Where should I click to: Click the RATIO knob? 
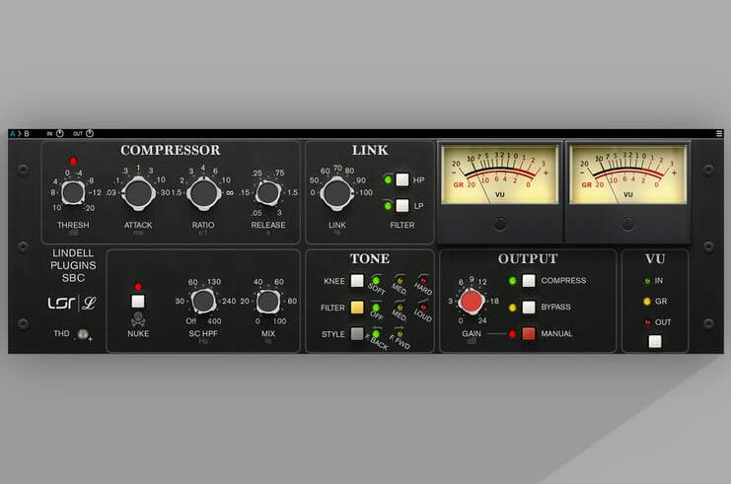(204, 193)
